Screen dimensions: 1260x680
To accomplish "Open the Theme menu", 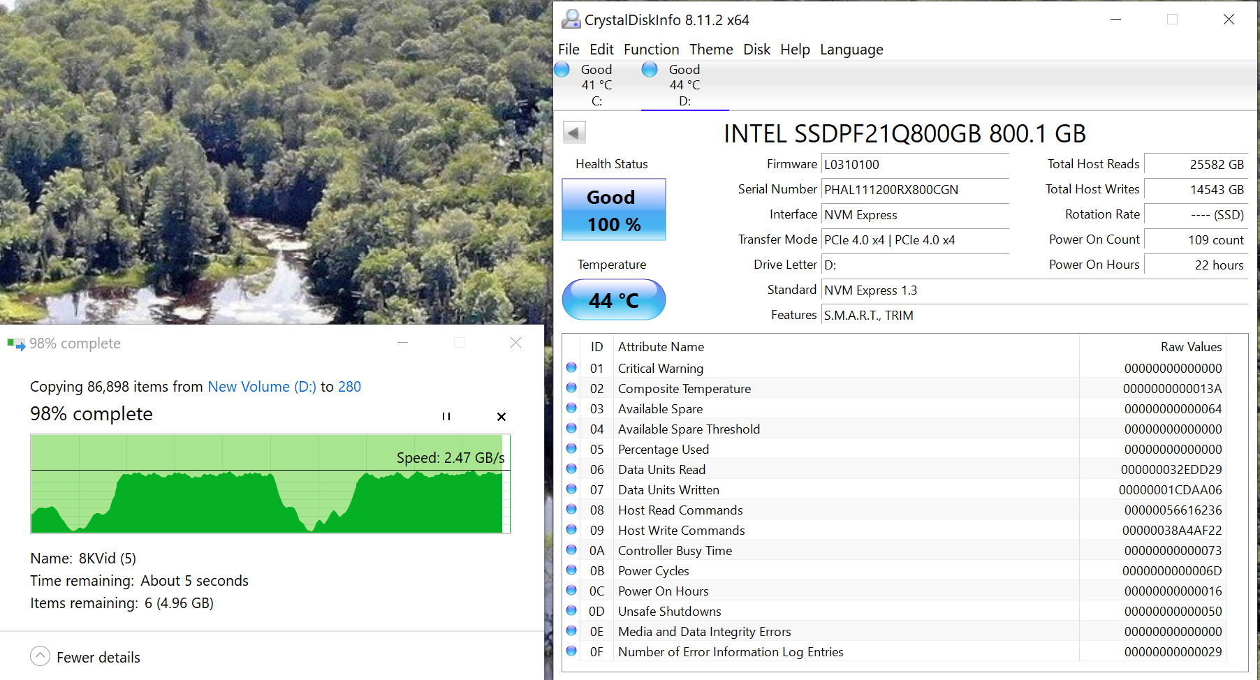I will (x=711, y=50).
